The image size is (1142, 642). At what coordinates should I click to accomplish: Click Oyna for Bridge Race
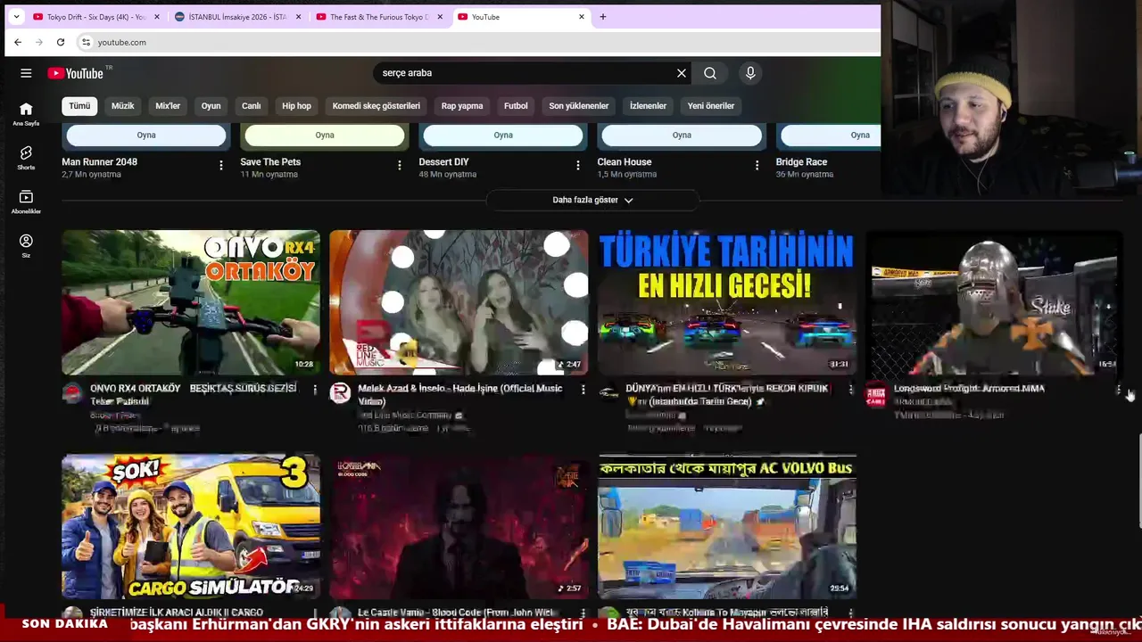pos(831,136)
